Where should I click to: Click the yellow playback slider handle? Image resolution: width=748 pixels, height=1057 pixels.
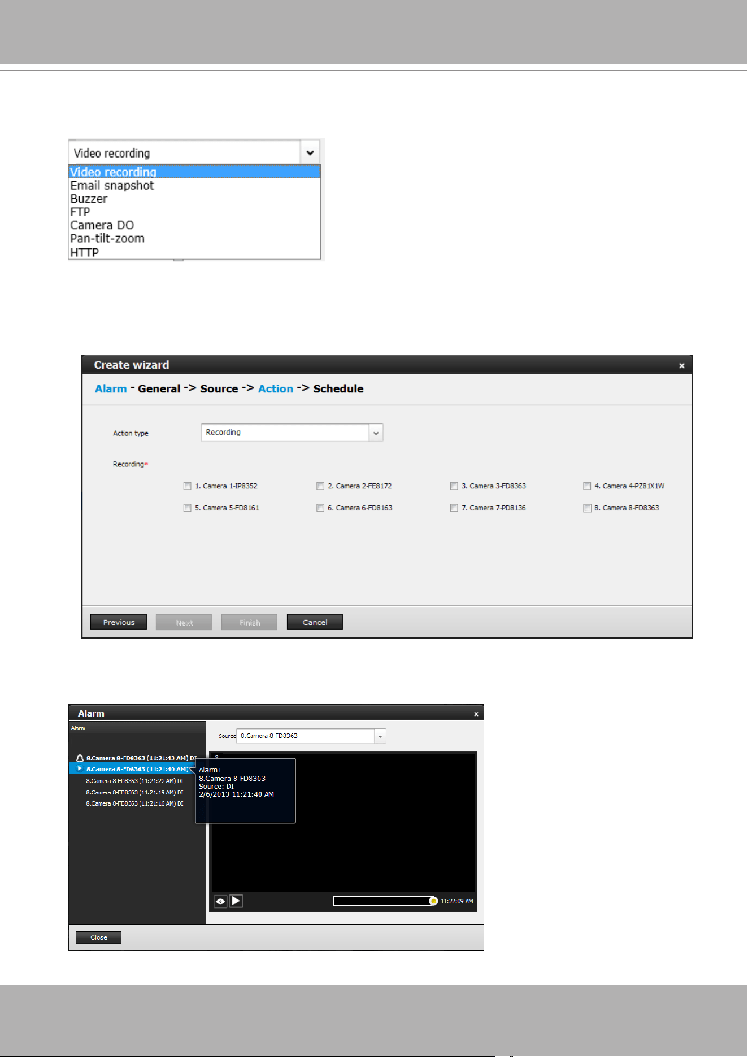(x=433, y=901)
